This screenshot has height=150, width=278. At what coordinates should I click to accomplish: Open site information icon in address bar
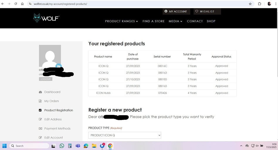[30, 4]
